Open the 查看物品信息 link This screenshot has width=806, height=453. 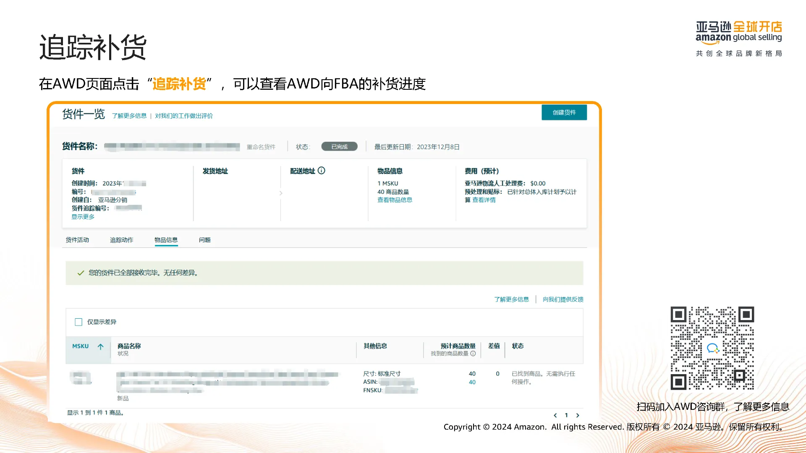pos(395,200)
